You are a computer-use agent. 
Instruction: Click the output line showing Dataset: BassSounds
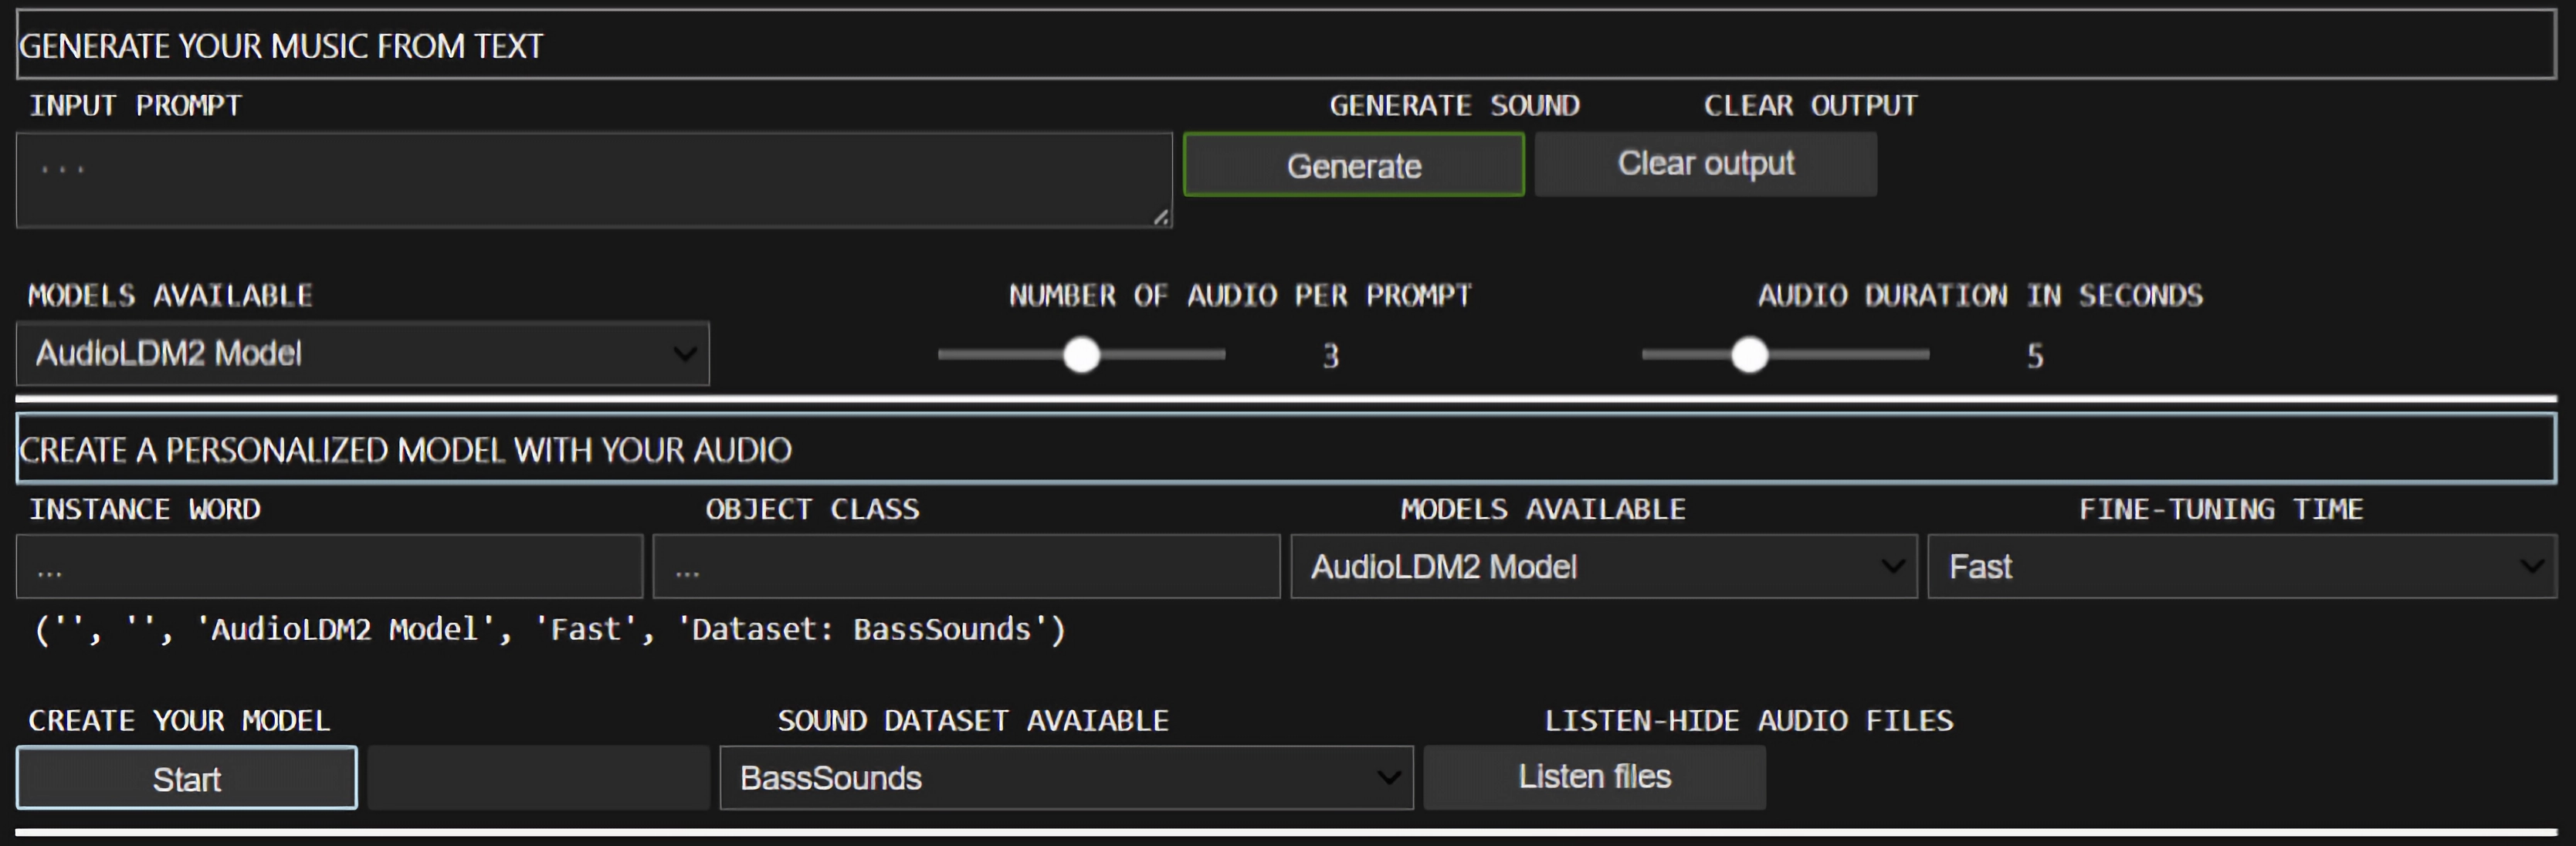point(550,630)
